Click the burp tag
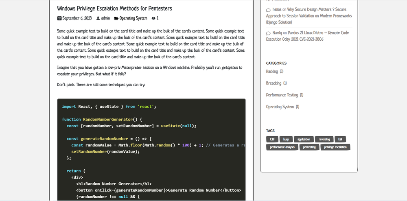The height and width of the screenshot is (201, 407). [x=286, y=139]
